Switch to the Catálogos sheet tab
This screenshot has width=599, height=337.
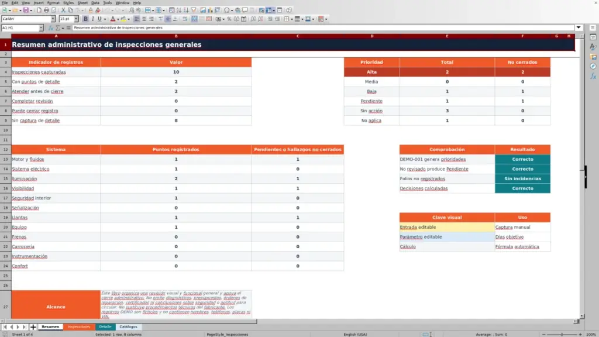tap(128, 327)
